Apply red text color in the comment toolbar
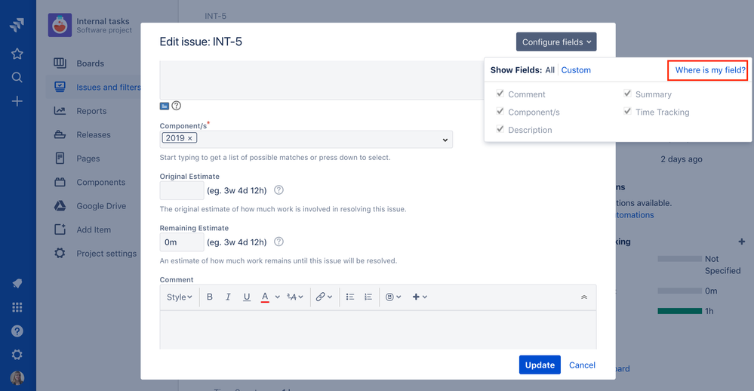The width and height of the screenshot is (754, 391). [264, 297]
